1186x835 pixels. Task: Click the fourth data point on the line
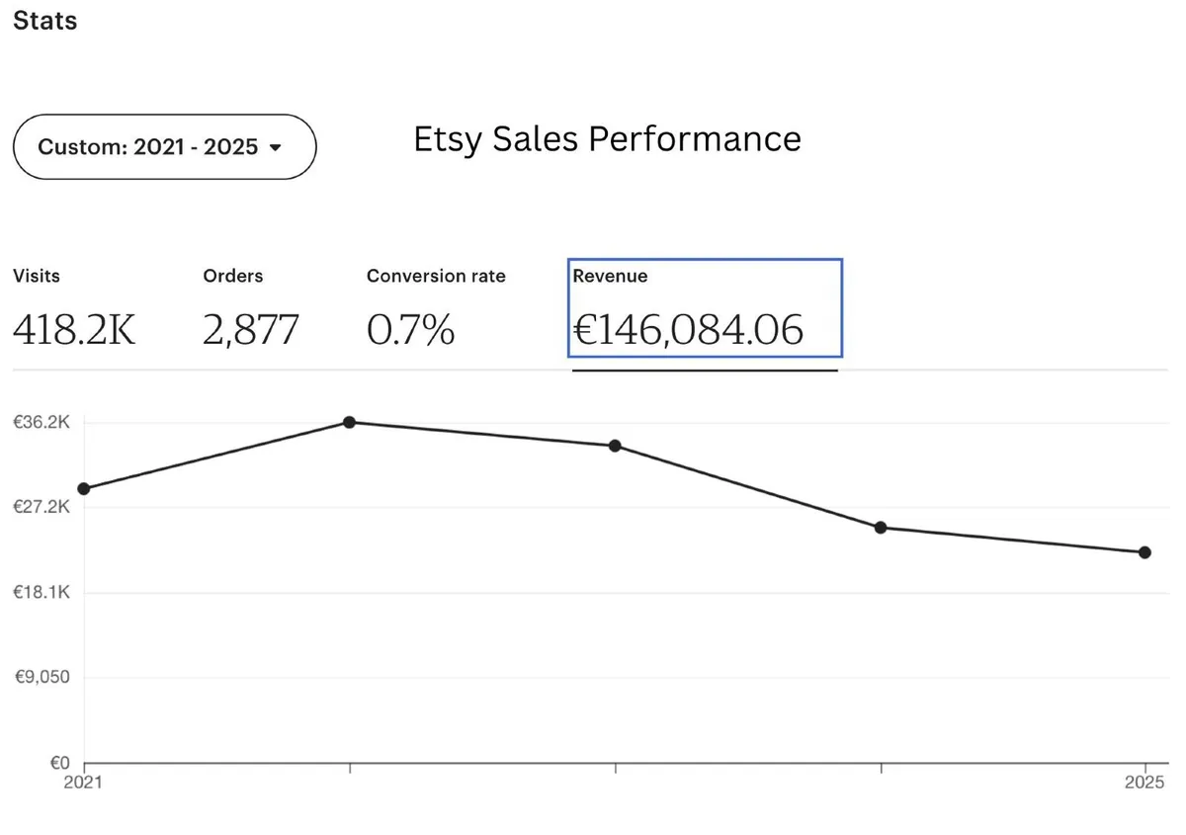[881, 528]
